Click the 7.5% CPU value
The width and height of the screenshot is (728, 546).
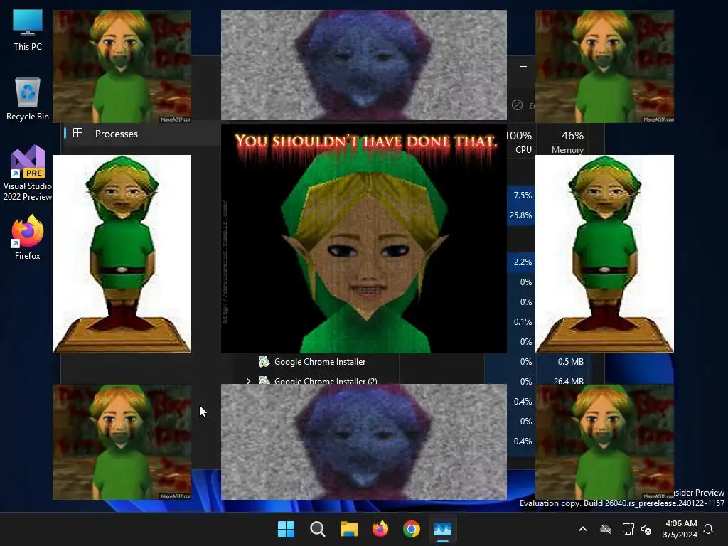pyautogui.click(x=523, y=196)
